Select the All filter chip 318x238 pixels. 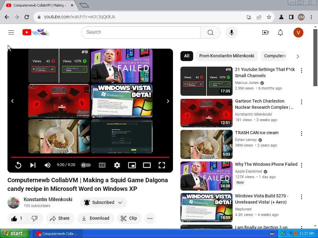tap(187, 56)
